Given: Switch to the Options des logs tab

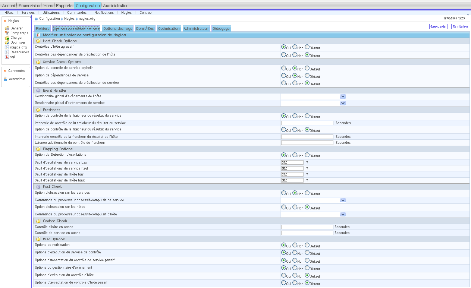Looking at the screenshot, I should (117, 29).
